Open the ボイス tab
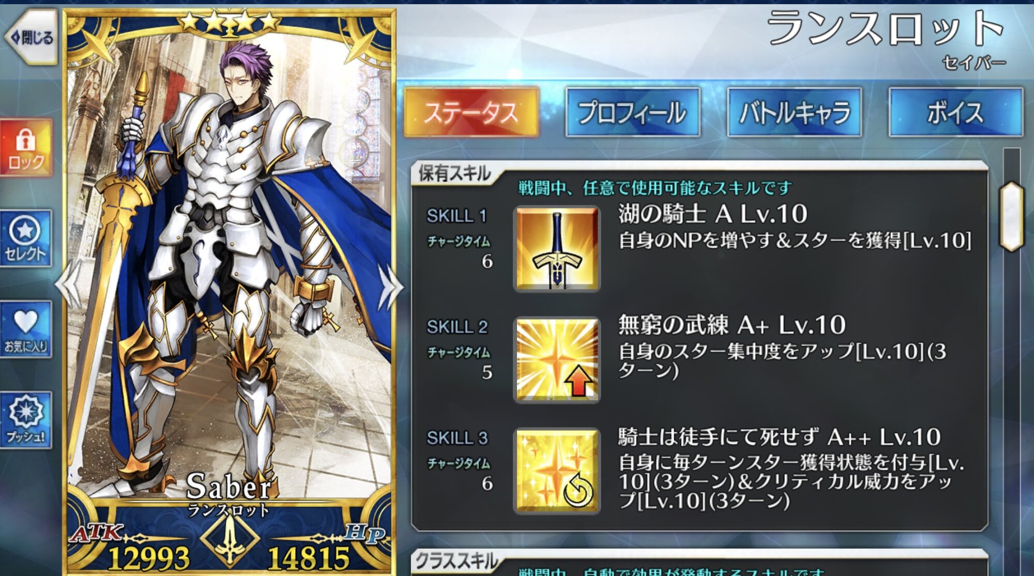The image size is (1034, 576). click(955, 112)
